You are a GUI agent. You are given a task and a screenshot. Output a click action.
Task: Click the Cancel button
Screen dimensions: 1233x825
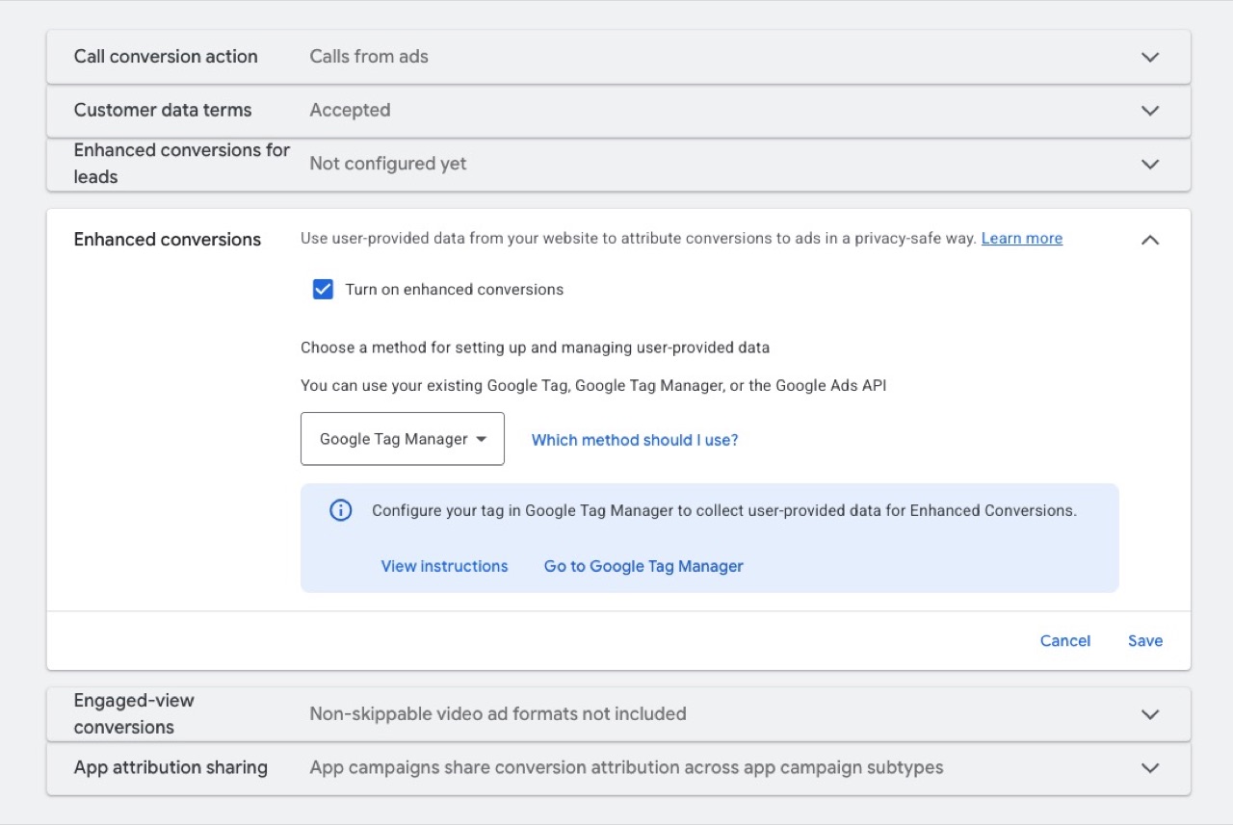pyautogui.click(x=1065, y=641)
